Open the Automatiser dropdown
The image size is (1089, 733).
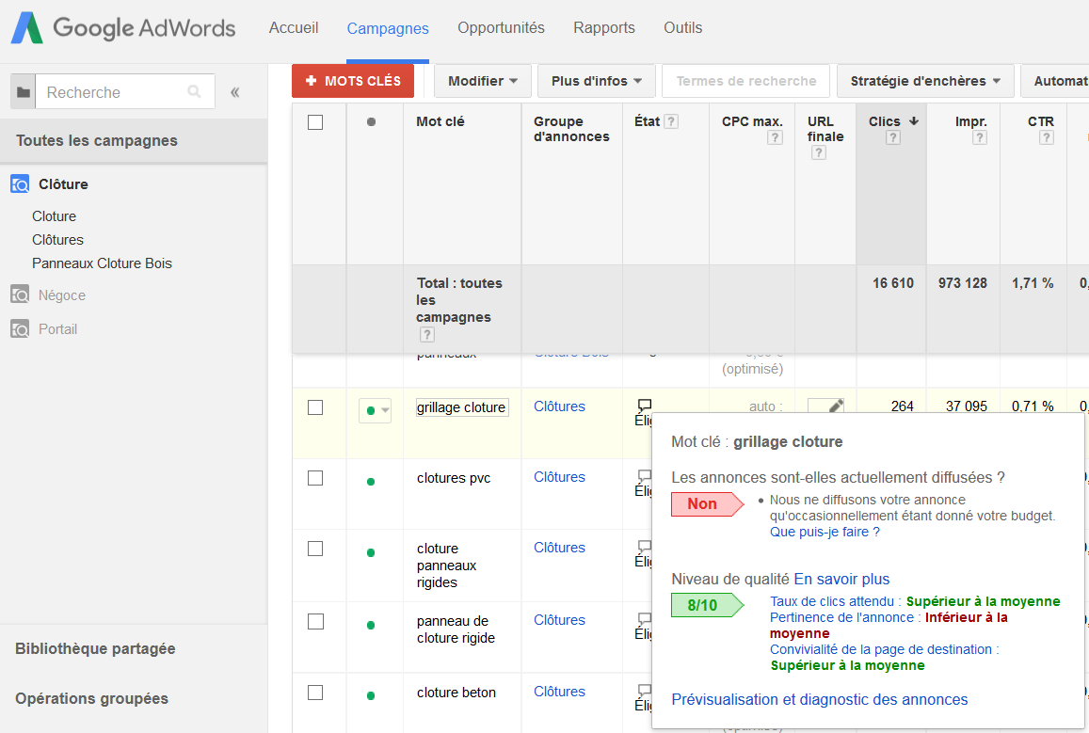[x=1056, y=81]
